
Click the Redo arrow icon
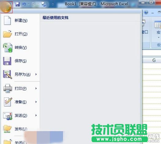tap(34, 4)
